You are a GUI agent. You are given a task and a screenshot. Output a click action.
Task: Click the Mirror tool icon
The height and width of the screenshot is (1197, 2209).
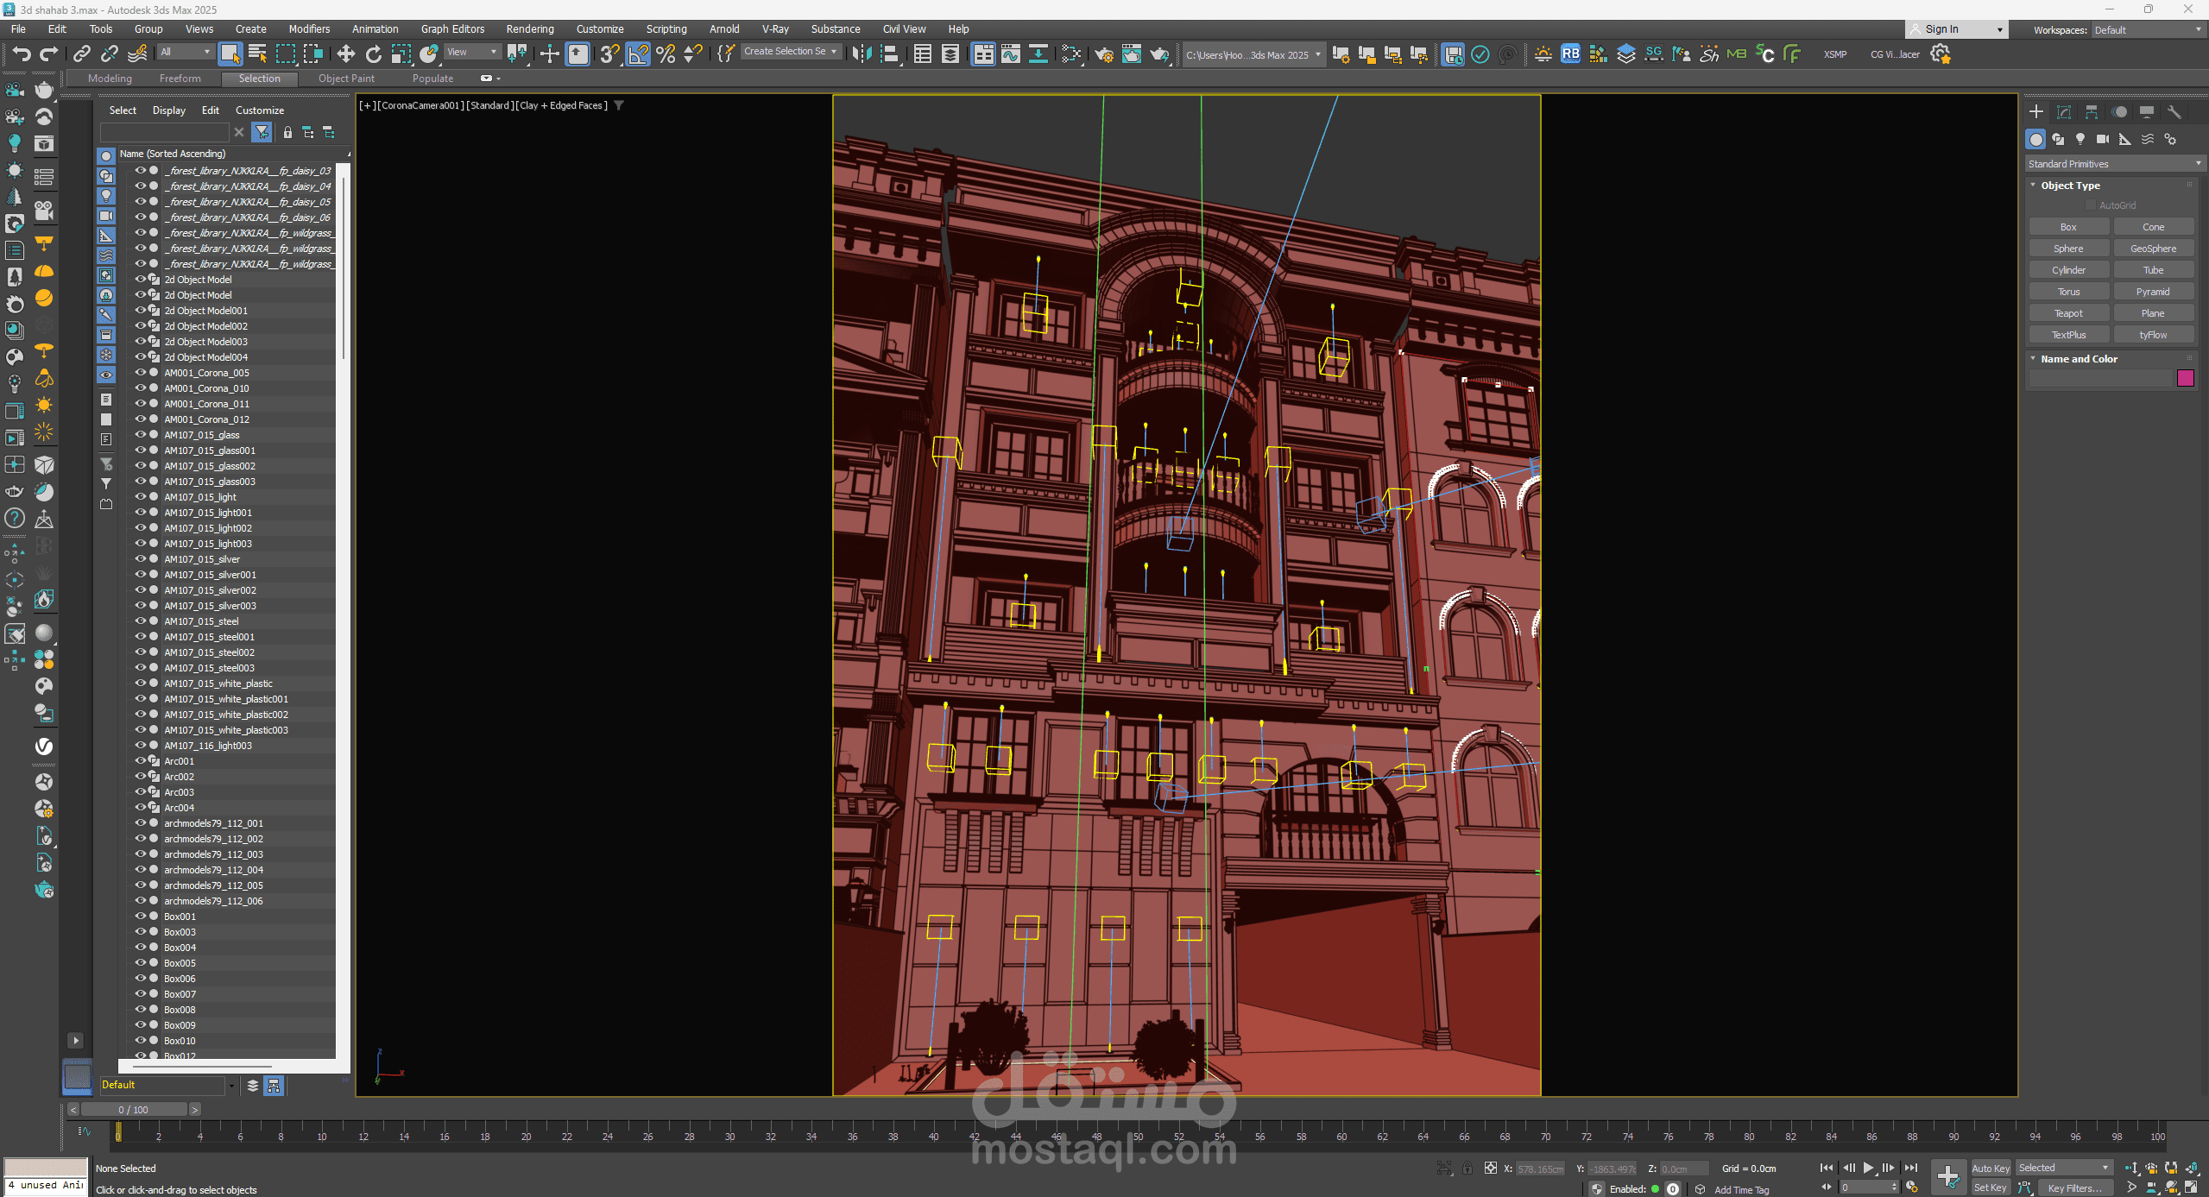point(862,54)
